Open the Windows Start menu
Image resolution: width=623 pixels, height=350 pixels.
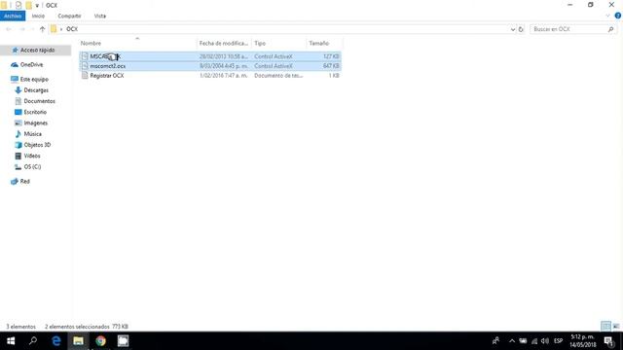11,341
